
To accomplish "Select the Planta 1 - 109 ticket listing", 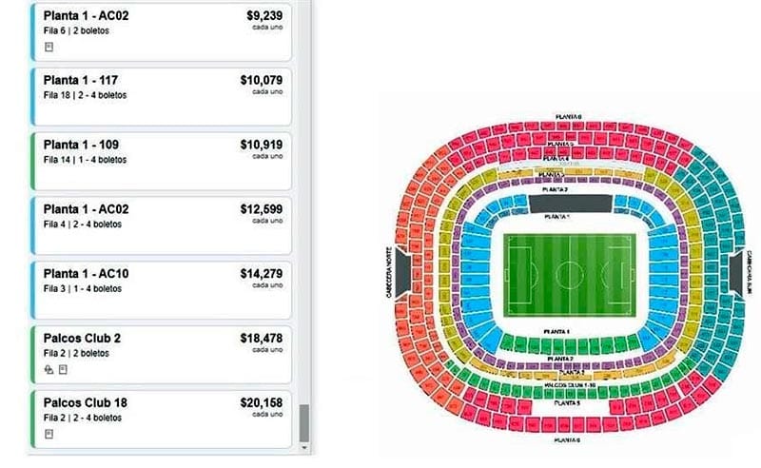I will click(x=162, y=161).
